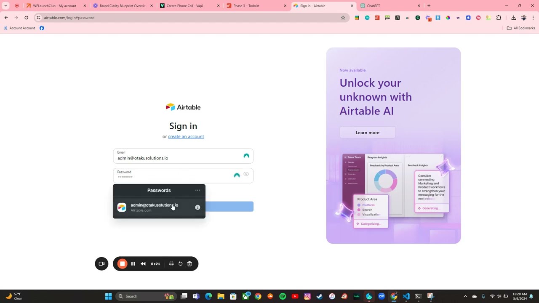
Task: Open Task View in the taskbar
Action: [x=184, y=296]
